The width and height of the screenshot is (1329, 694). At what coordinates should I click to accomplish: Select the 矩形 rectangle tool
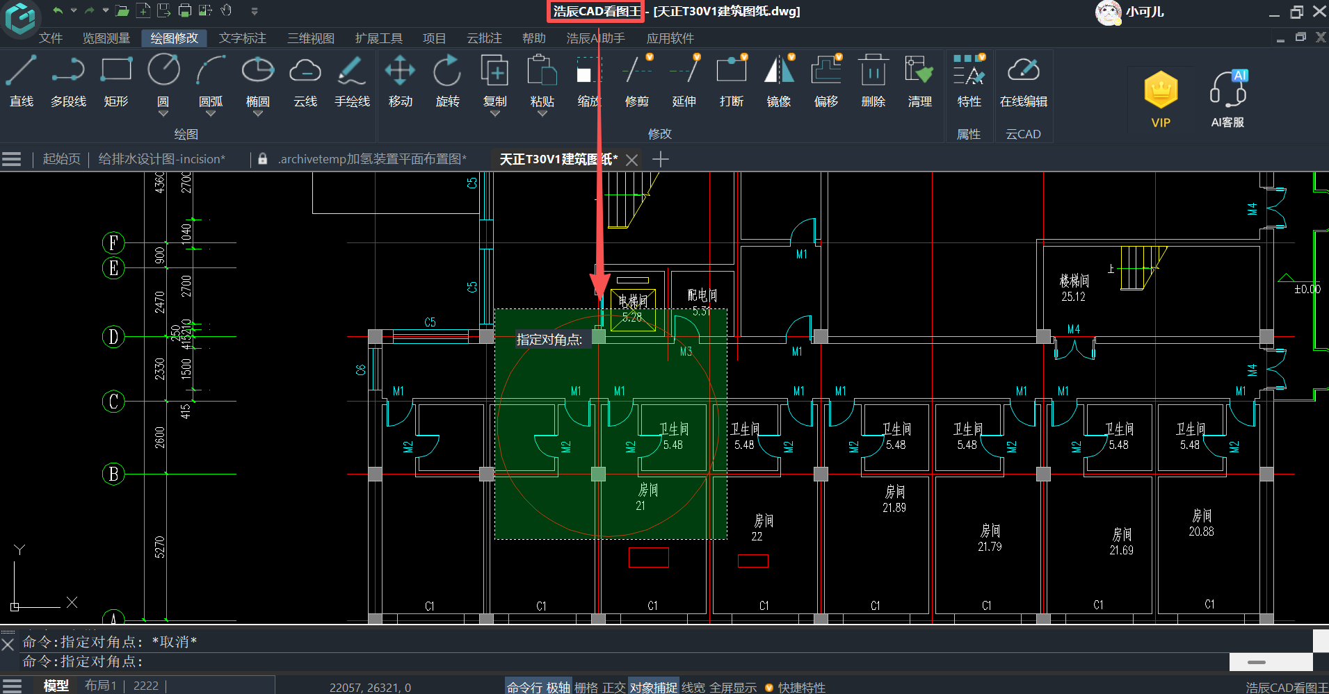[x=116, y=81]
